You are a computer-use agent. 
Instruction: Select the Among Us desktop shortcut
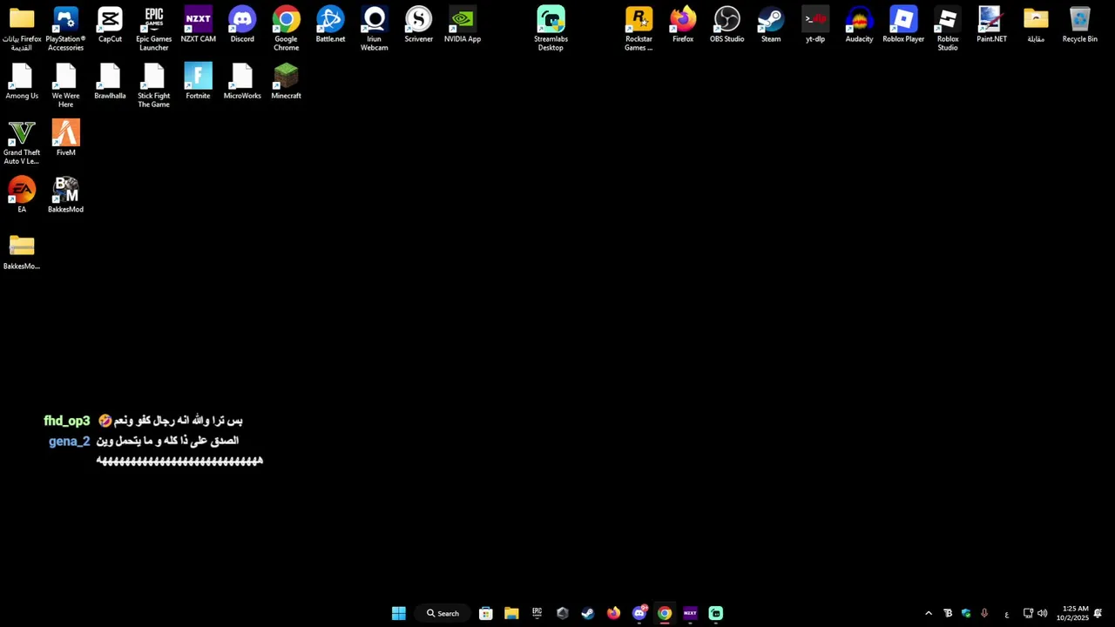pyautogui.click(x=22, y=82)
